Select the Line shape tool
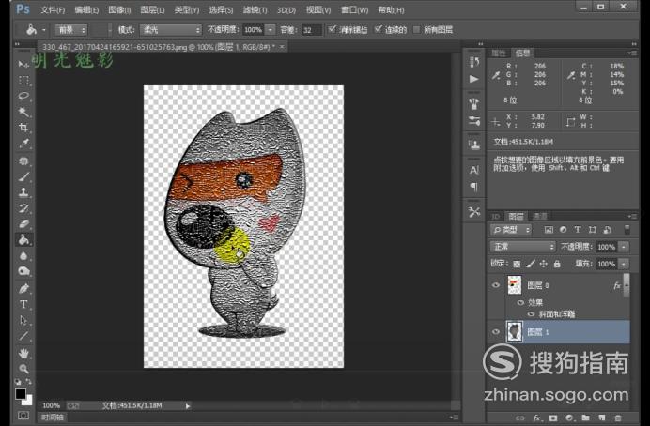Viewport: 650px width, 426px height. [23, 336]
